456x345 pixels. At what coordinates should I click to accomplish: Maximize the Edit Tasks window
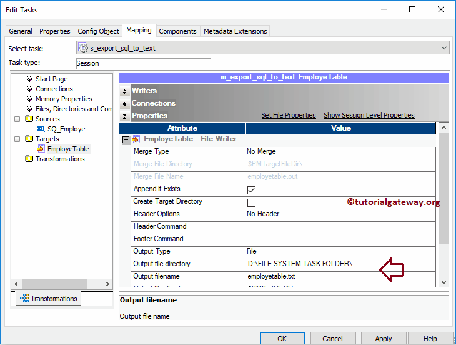point(412,9)
